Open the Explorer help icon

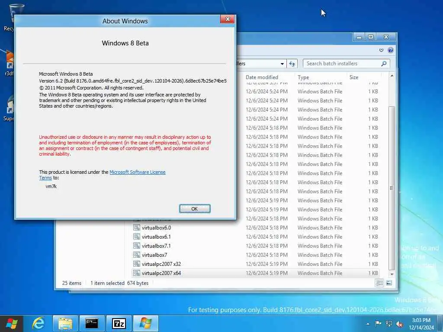point(391,50)
